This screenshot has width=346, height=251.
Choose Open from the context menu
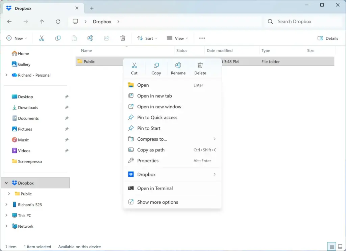(x=172, y=85)
